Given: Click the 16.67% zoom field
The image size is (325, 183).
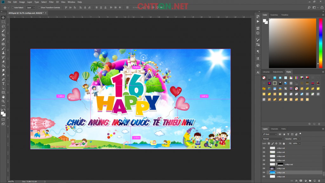Looking at the screenshot, I should point(11,181).
